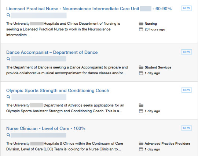
Task: Click calendar icon in the Dance Accompanist listing
Action: coord(141,73)
